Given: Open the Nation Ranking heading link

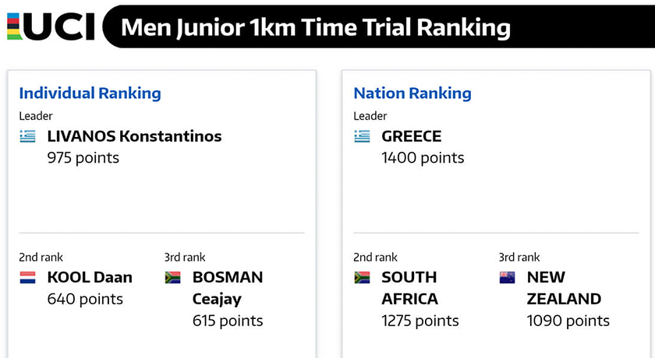Looking at the screenshot, I should pyautogui.click(x=412, y=93).
